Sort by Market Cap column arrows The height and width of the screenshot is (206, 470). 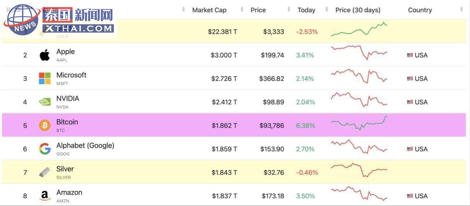pos(242,10)
